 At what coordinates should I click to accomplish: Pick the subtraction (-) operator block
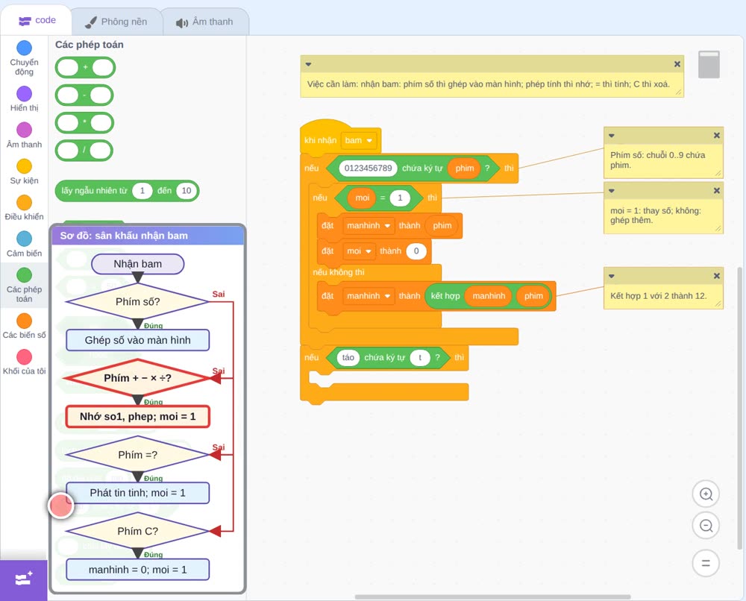pos(84,95)
